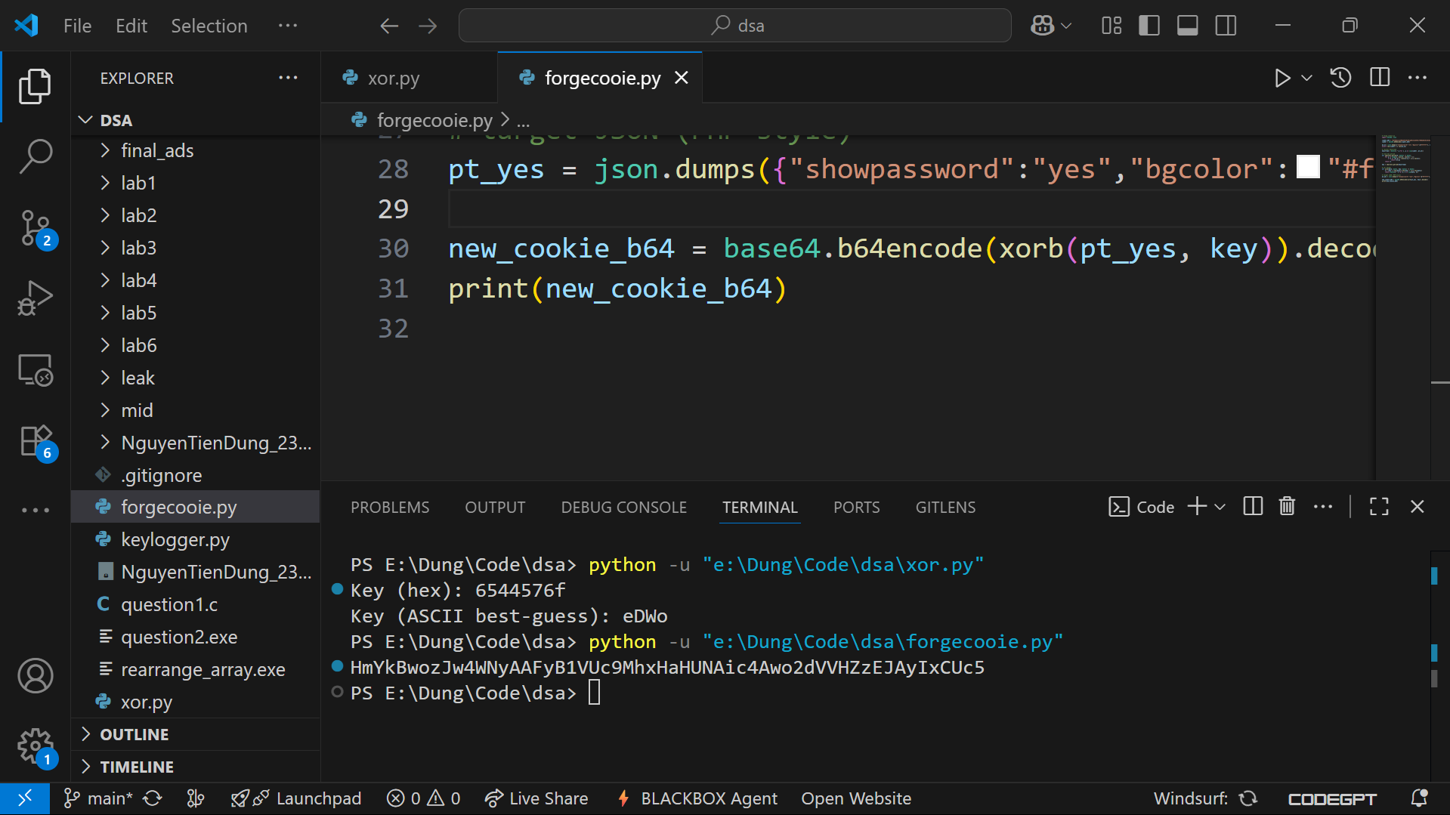Image resolution: width=1450 pixels, height=815 pixels.
Task: Toggle the bottom panel visibility
Action: pos(1187,26)
